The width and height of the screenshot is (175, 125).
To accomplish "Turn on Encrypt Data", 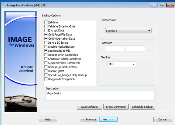I will pyautogui.click(x=46, y=30).
